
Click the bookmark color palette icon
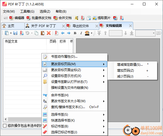(87, 33)
